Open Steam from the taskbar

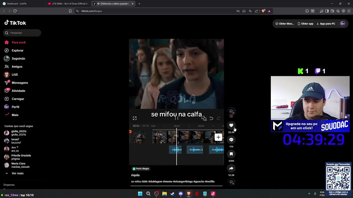[172, 194]
